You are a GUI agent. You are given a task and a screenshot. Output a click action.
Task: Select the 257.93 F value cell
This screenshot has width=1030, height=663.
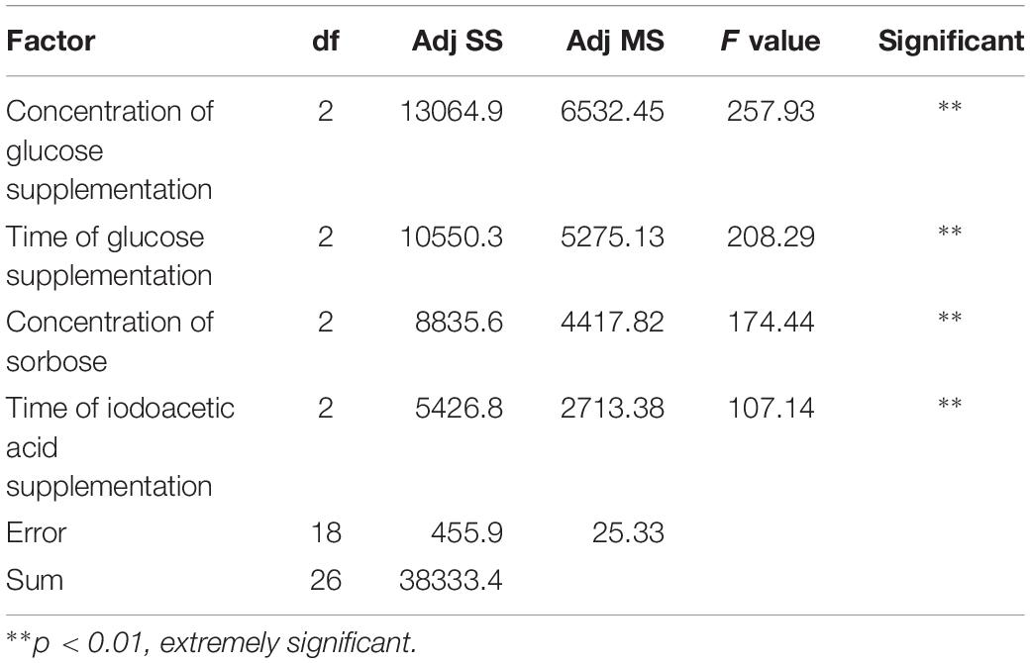pos(771,111)
